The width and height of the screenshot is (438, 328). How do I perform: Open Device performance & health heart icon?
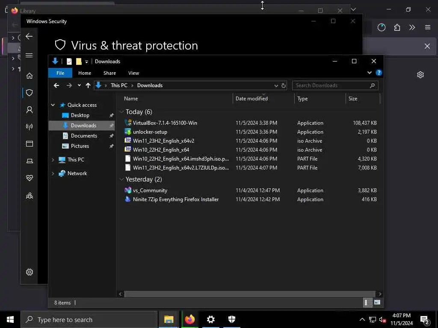click(x=30, y=178)
